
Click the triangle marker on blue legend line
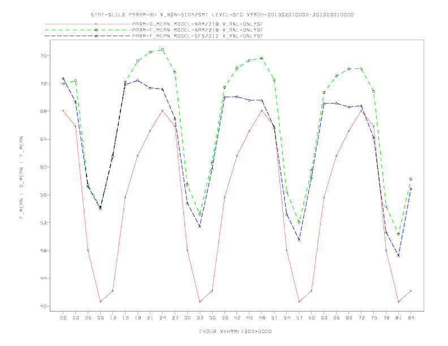tap(96, 36)
